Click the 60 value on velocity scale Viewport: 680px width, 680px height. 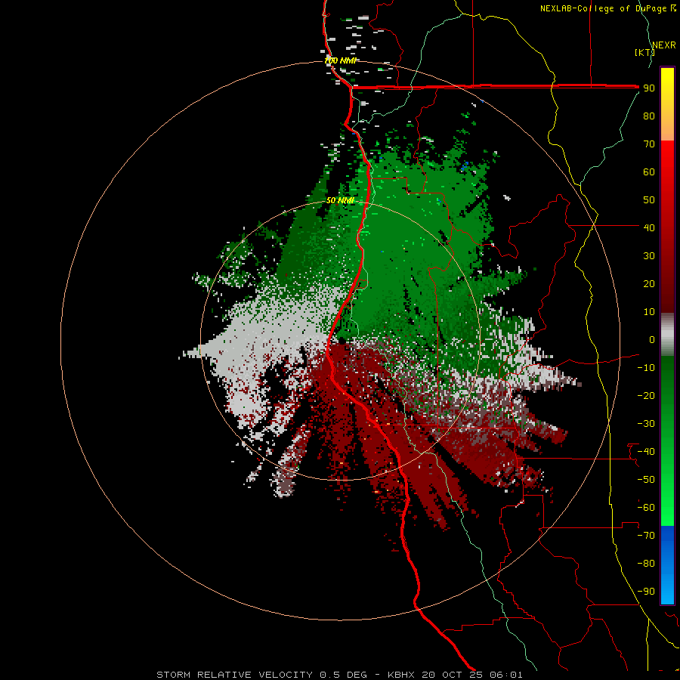pyautogui.click(x=649, y=172)
